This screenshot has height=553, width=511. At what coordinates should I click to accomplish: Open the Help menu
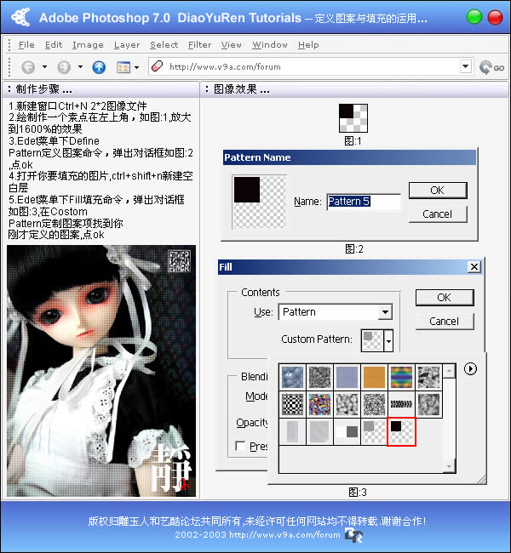coord(308,45)
